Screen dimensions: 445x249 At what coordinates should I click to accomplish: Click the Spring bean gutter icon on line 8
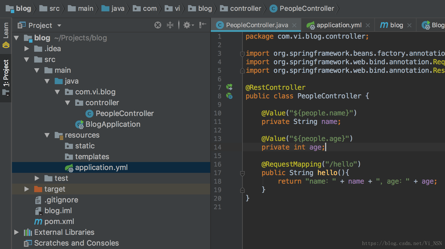229,96
